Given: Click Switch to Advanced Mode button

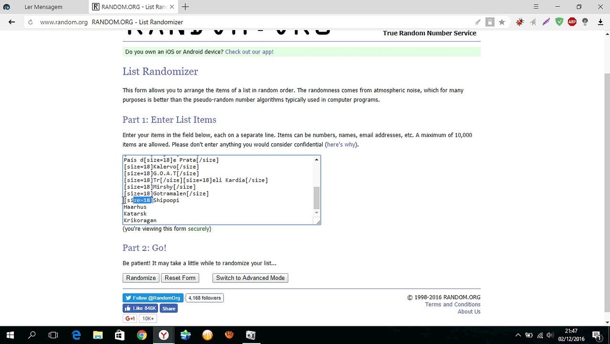Looking at the screenshot, I should (x=250, y=278).
